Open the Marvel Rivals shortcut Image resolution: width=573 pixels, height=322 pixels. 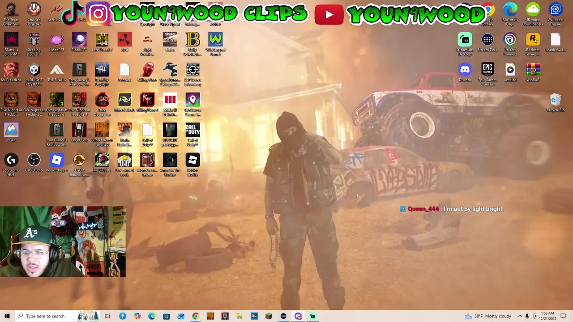click(124, 102)
